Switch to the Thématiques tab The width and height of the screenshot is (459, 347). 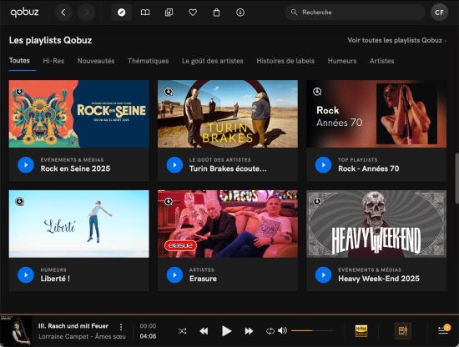148,61
